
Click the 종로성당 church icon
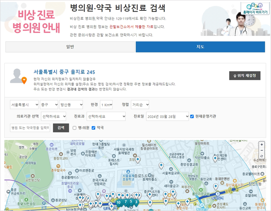(53, 200)
